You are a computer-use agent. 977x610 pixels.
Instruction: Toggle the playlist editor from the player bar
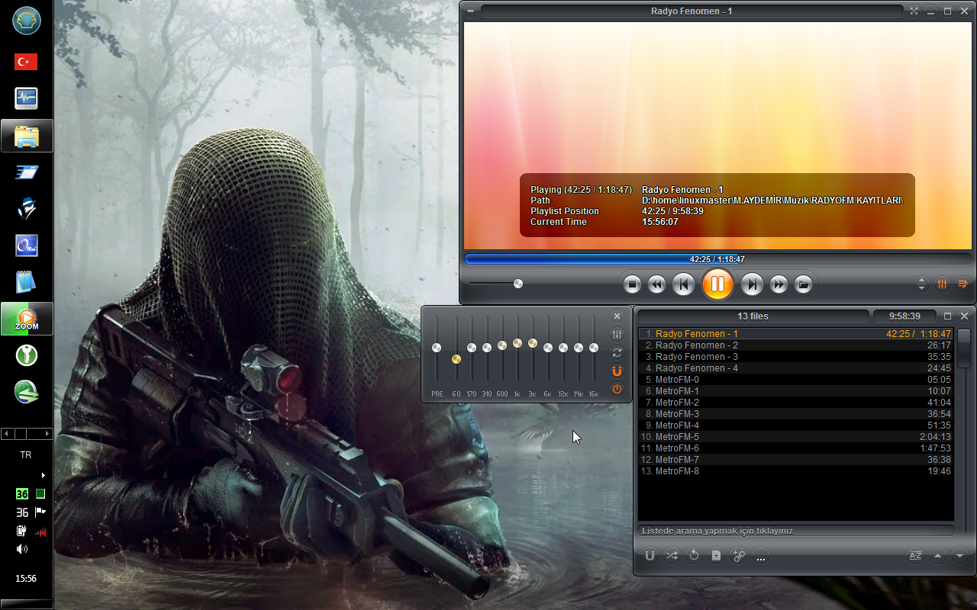(x=962, y=284)
